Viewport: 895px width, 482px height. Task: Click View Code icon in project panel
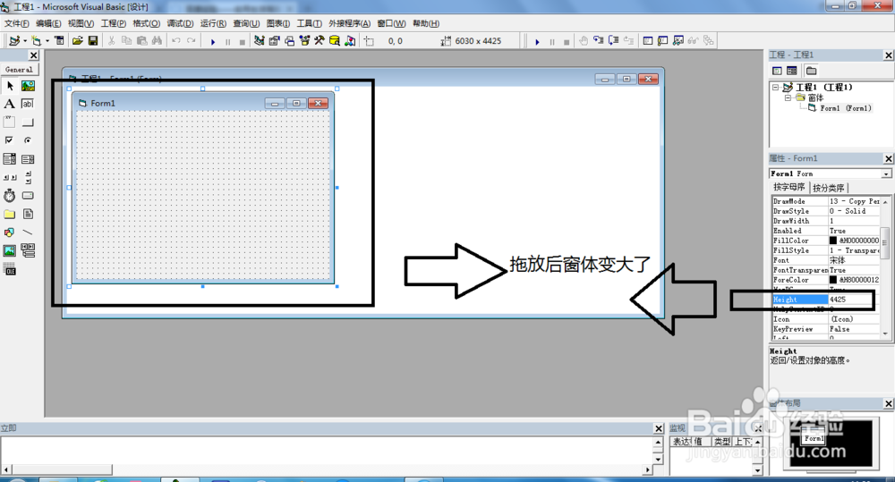[x=777, y=71]
